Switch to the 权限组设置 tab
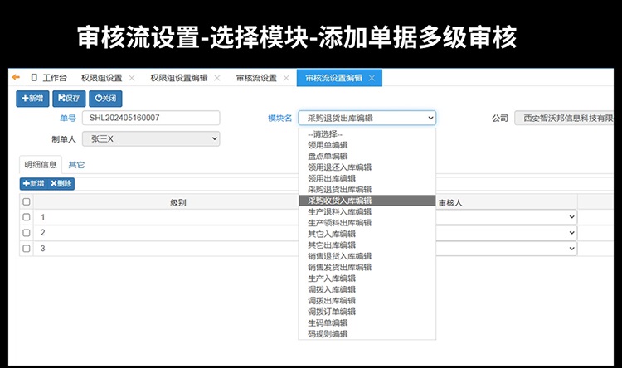The image size is (622, 368). click(101, 78)
